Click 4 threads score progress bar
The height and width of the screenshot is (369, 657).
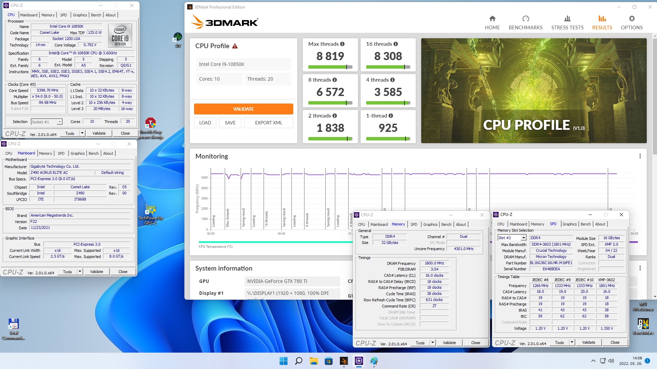tap(388, 103)
